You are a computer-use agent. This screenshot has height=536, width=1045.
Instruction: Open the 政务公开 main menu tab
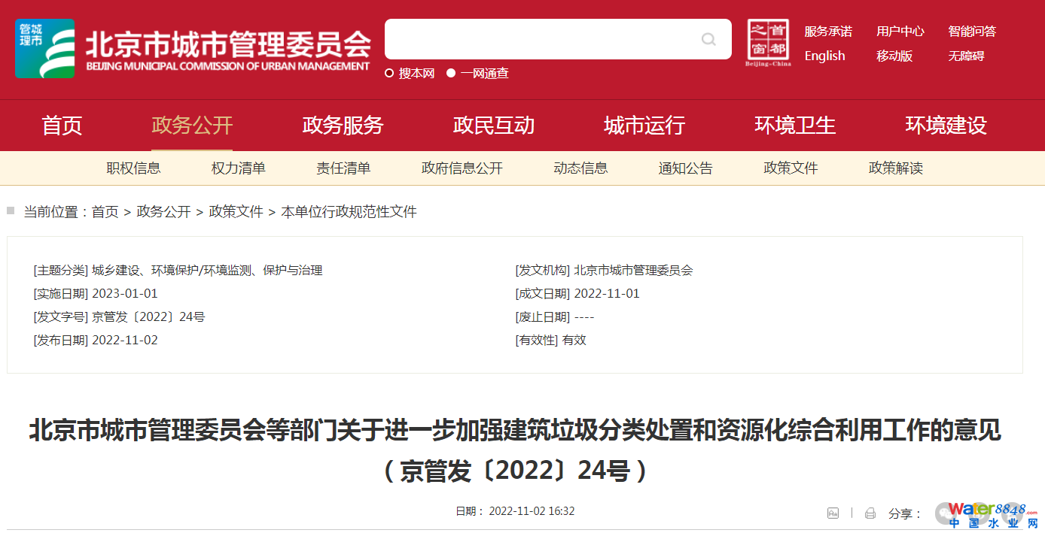click(x=192, y=125)
